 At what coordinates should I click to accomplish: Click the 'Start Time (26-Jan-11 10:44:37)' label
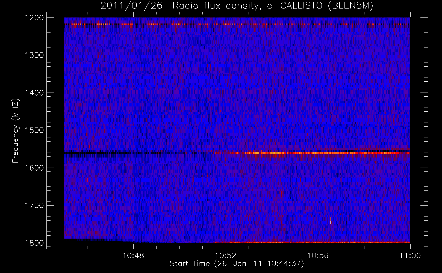[237, 264]
